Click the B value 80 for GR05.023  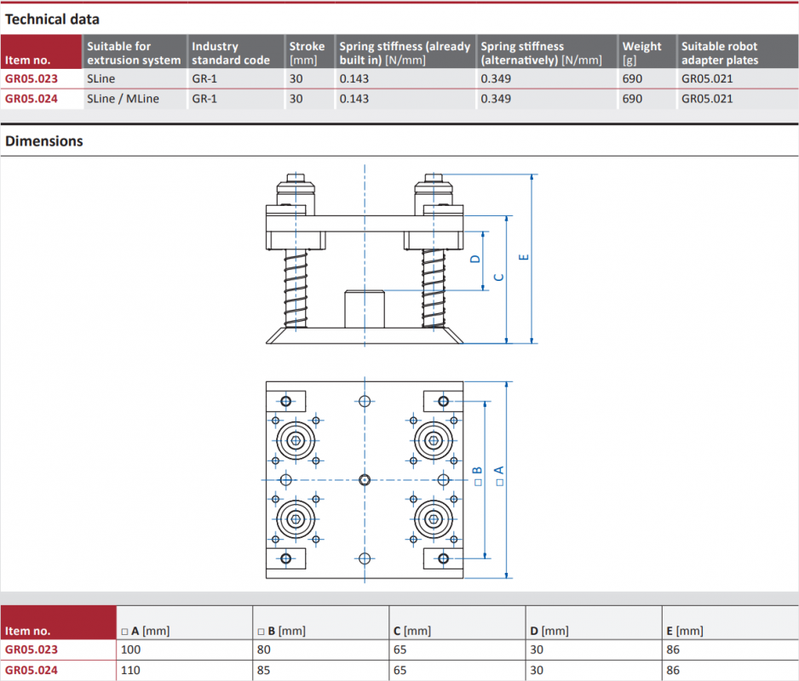coord(264,650)
